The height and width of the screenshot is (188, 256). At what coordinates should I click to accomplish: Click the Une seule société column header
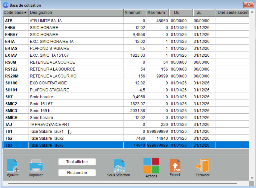[x=232, y=13]
